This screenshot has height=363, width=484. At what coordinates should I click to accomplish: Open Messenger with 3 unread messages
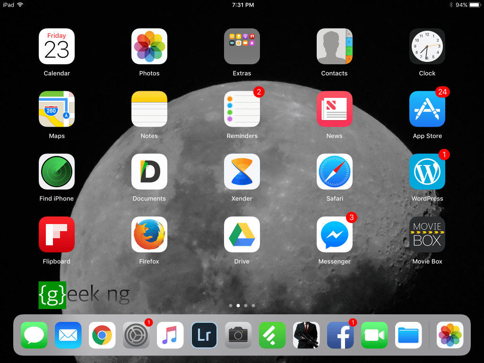coord(334,234)
